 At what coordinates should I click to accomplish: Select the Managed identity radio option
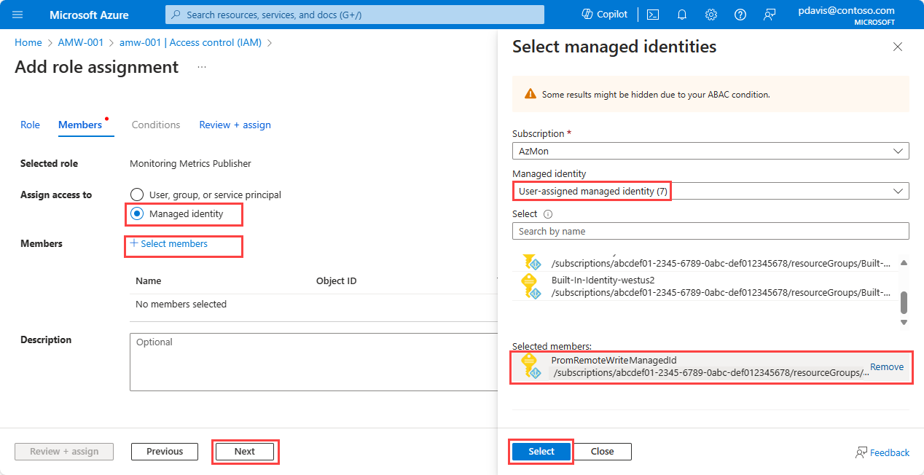(x=137, y=214)
